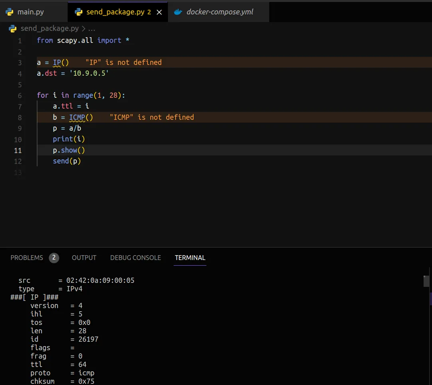Click the breadcrumb chevron separator
The image size is (432, 385).
pyautogui.click(x=83, y=29)
